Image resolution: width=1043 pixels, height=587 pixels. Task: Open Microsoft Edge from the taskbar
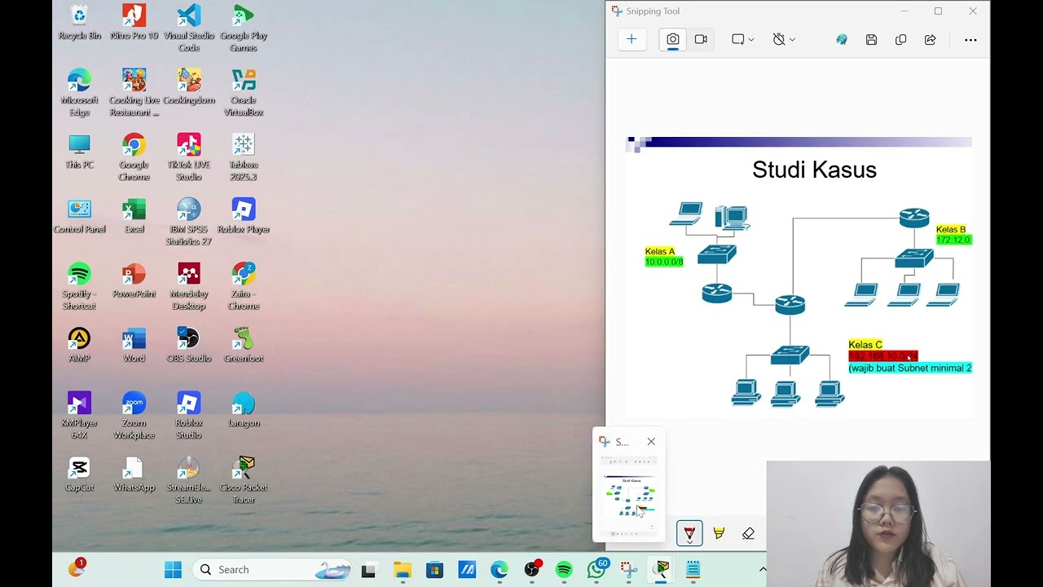(499, 569)
